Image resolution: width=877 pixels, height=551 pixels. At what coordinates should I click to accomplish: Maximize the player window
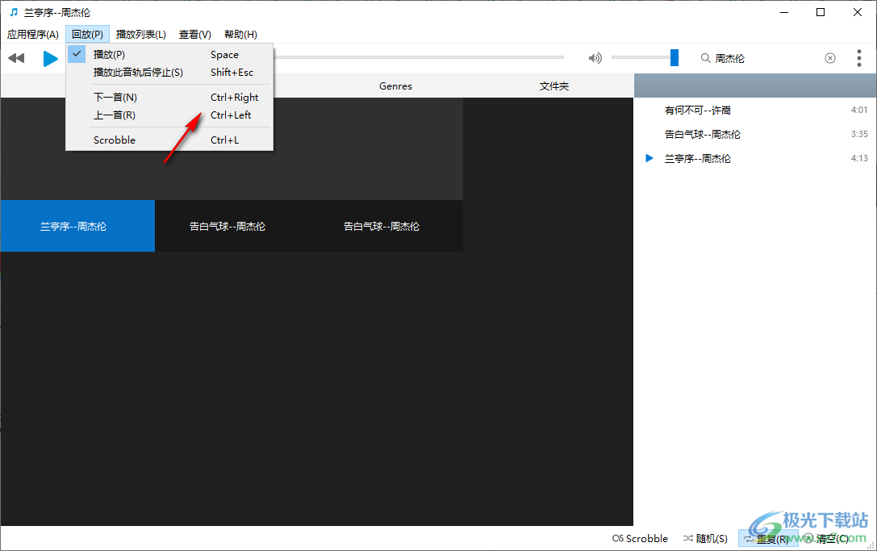(x=821, y=12)
